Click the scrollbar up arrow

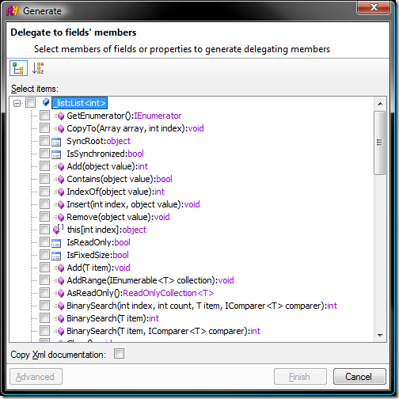(380, 104)
